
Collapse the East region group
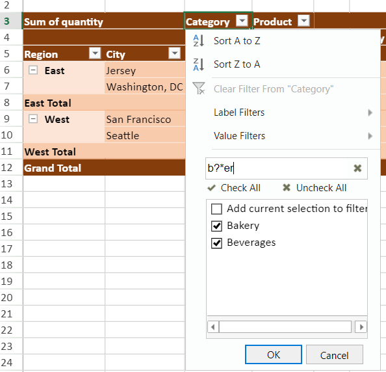33,70
